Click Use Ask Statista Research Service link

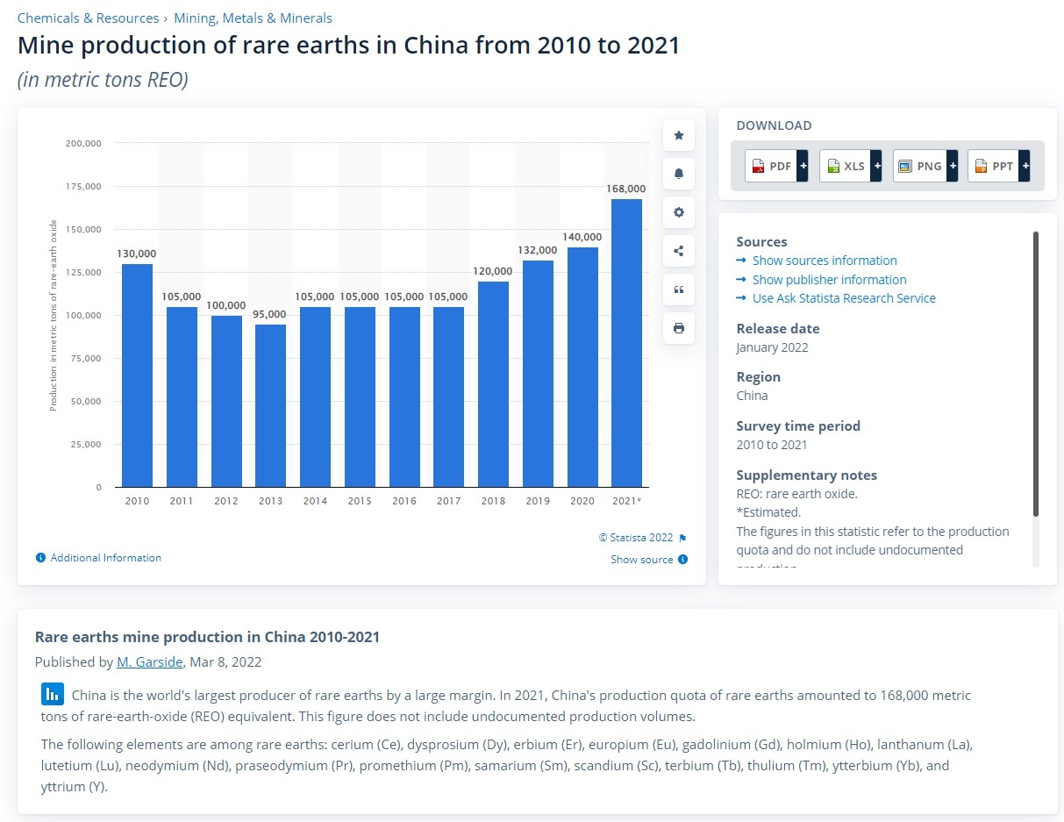click(x=844, y=298)
